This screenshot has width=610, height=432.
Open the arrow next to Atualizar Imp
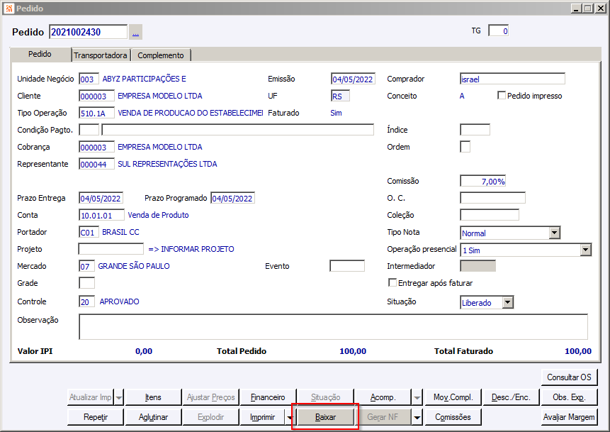pyautogui.click(x=119, y=397)
